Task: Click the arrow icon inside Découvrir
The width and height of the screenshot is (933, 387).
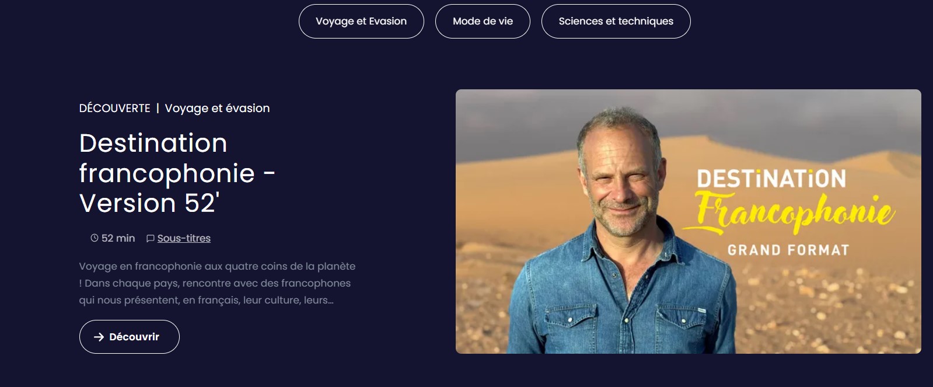Action: coord(99,337)
